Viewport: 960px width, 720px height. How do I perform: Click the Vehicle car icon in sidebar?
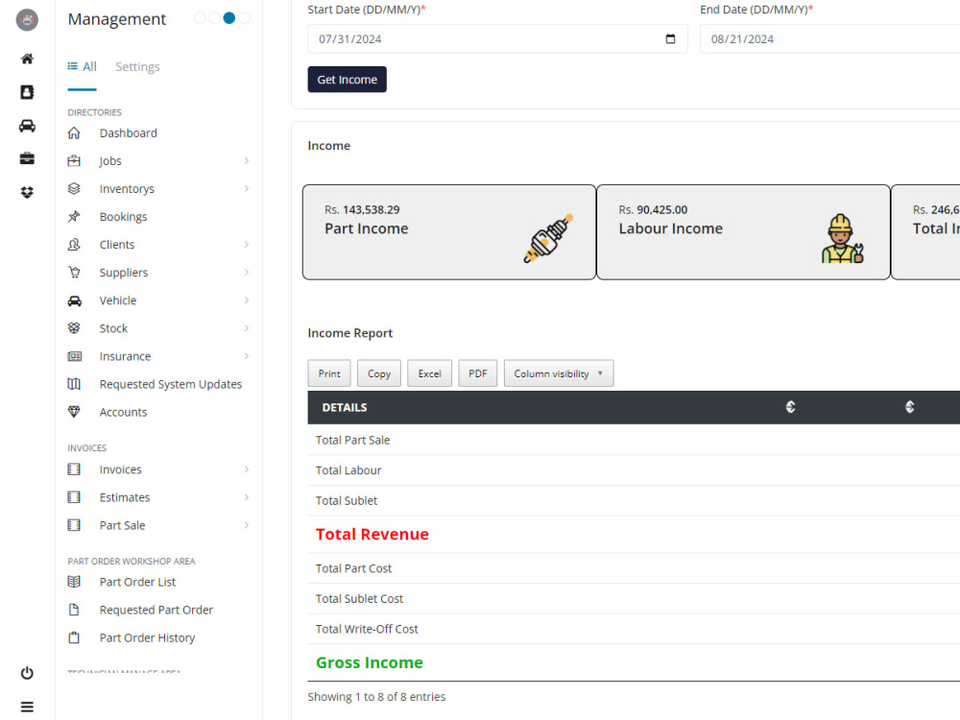point(74,300)
